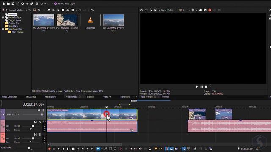Stop in the Video Preview window
Image resolution: width=271 pixels, height=152 pixels.
pyautogui.click(x=206, y=87)
